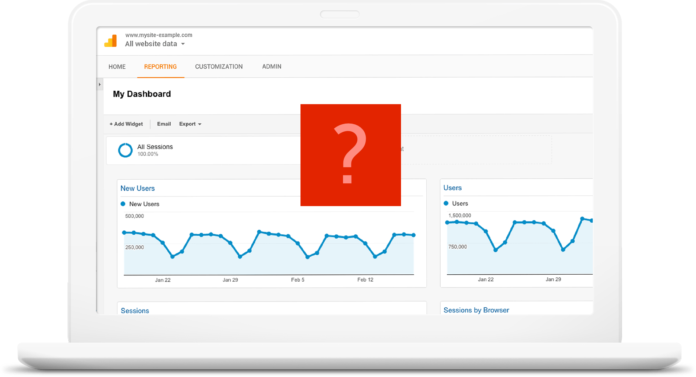Viewport: 696px width, 377px height.
Task: Click the 250,000 axis label in New Users chart
Action: pyautogui.click(x=135, y=247)
